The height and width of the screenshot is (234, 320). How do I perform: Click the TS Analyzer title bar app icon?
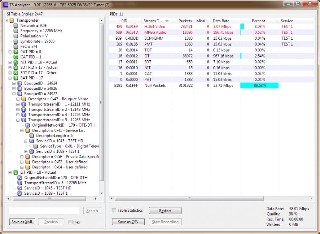point(5,5)
